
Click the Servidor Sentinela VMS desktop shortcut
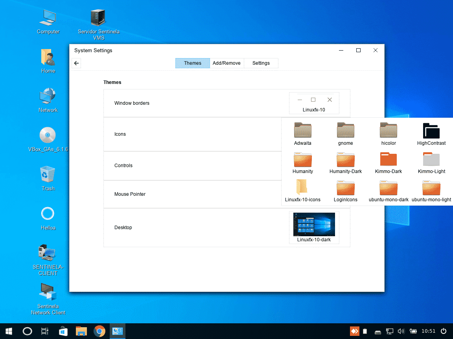pyautogui.click(x=98, y=24)
